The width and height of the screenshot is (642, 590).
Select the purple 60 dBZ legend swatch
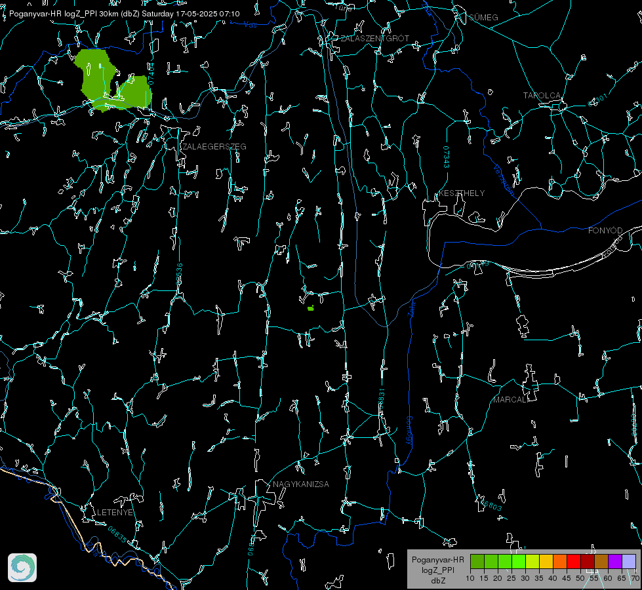click(x=615, y=561)
